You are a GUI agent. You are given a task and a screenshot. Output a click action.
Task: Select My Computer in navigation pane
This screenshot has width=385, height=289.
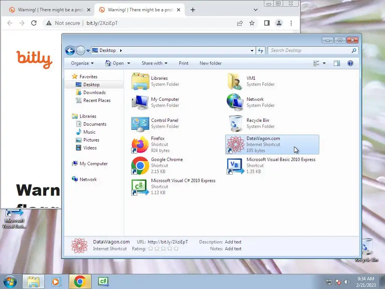90,164
